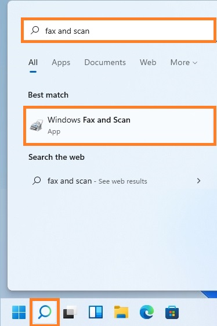Click into the fax and scan search field

click(x=118, y=31)
